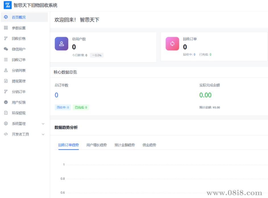The image size is (268, 198).
Task: Click the green 已完成 badge
Action: tap(81, 107)
